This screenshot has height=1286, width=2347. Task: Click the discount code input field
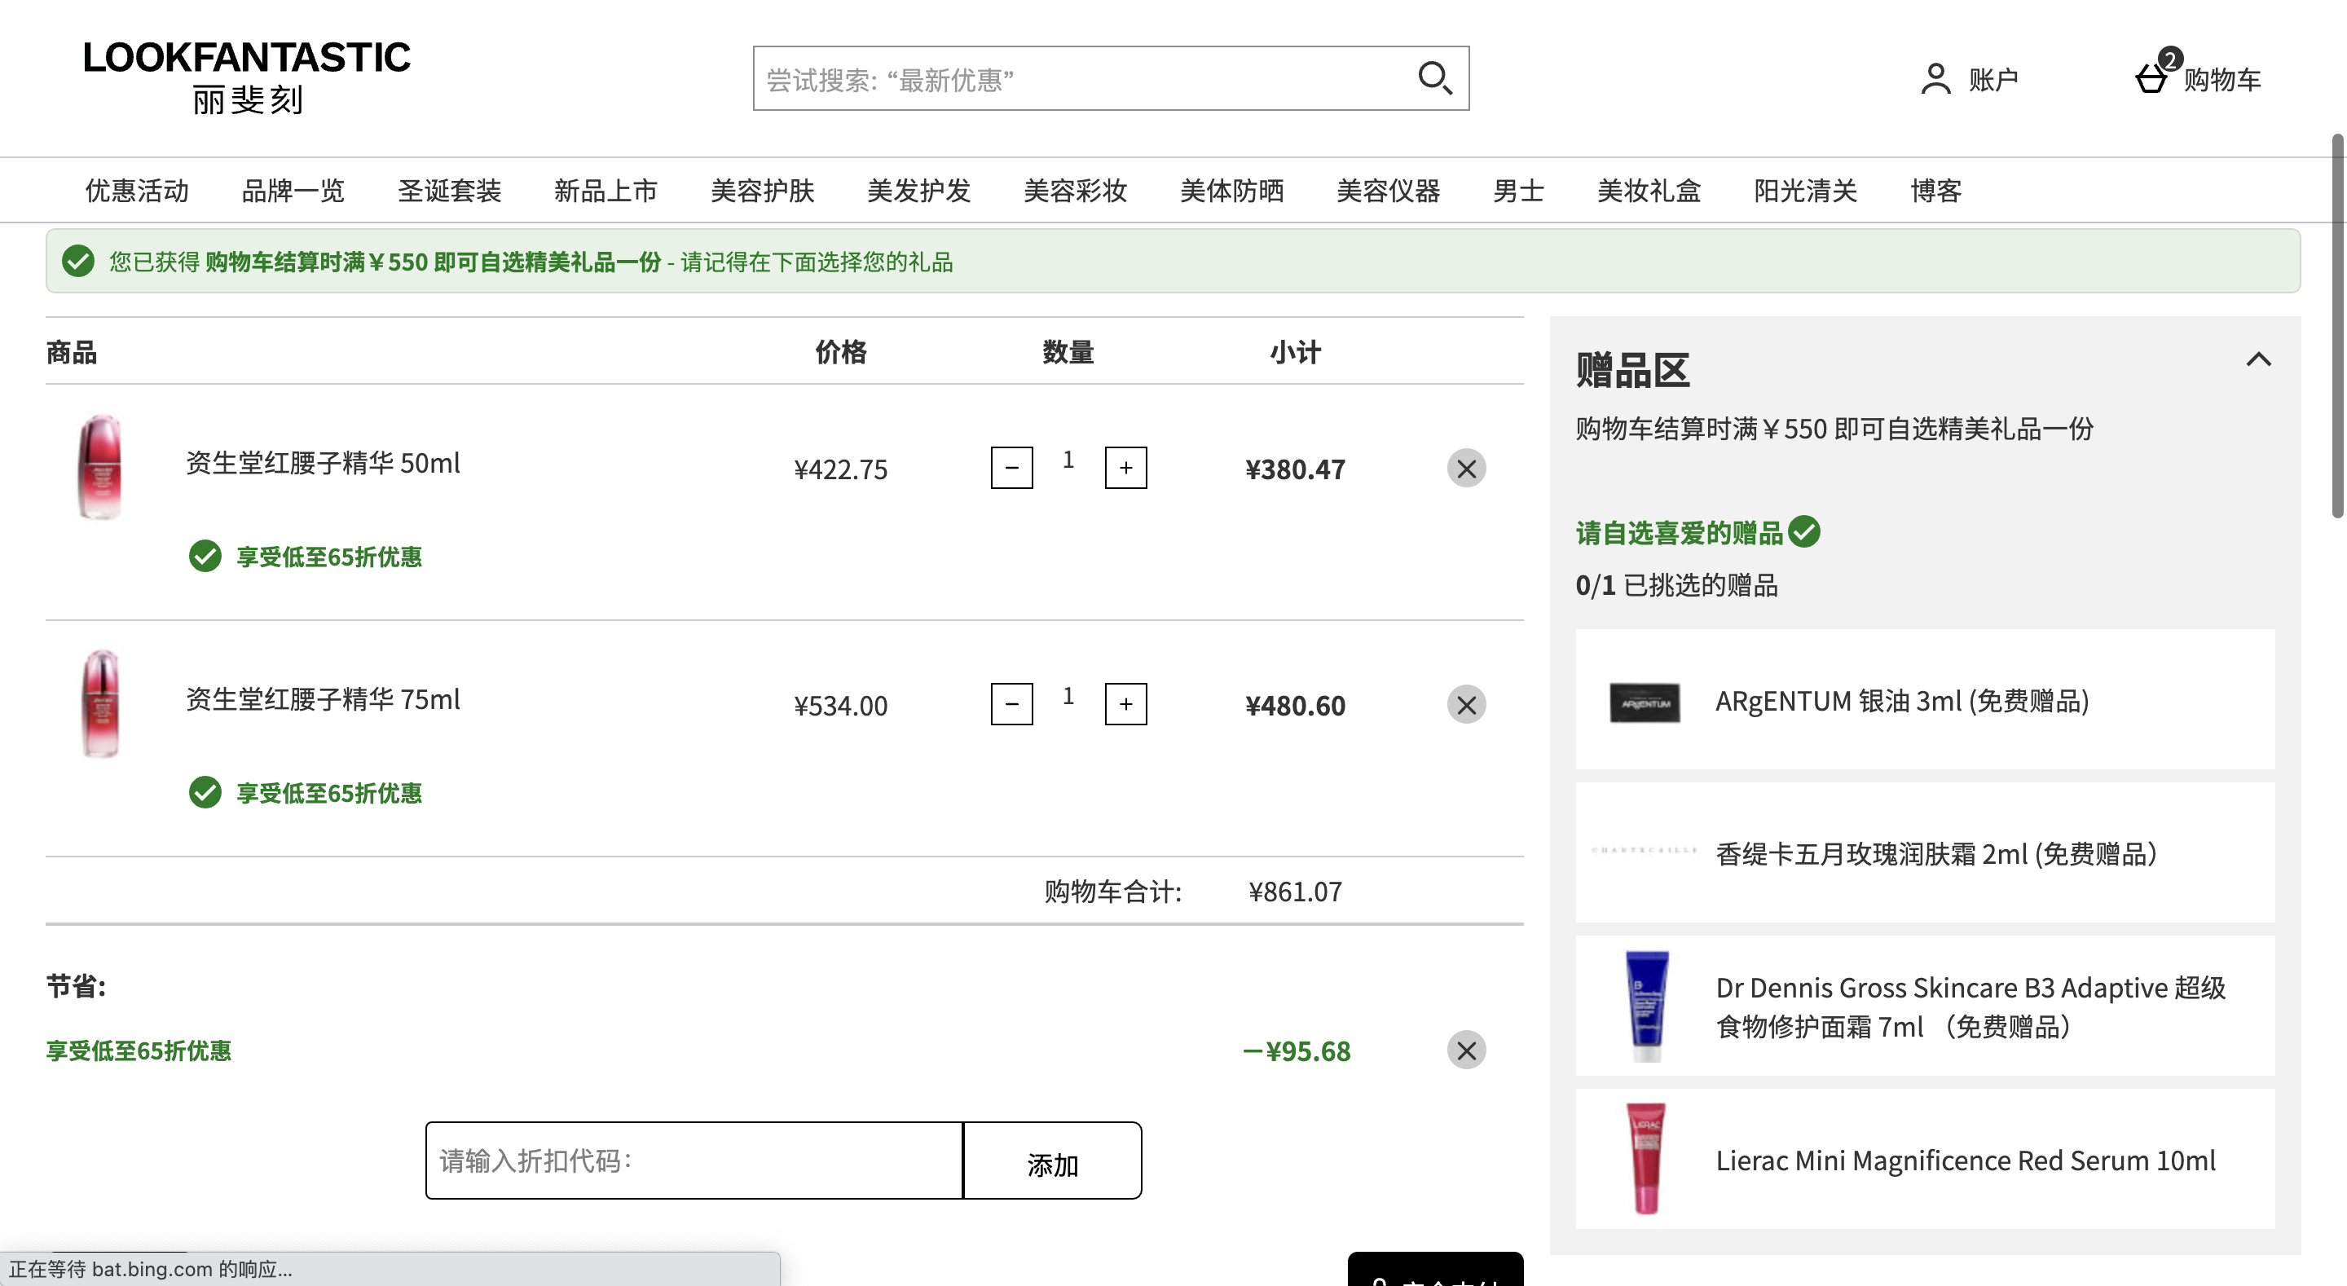point(694,1160)
